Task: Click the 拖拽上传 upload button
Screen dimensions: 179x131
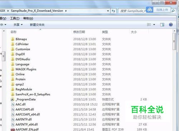Action: (162, 10)
